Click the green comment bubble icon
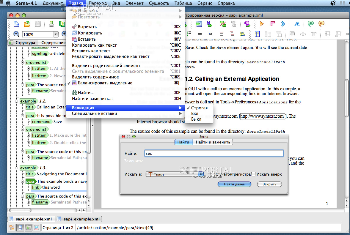The image size is (350, 235). tap(310, 24)
